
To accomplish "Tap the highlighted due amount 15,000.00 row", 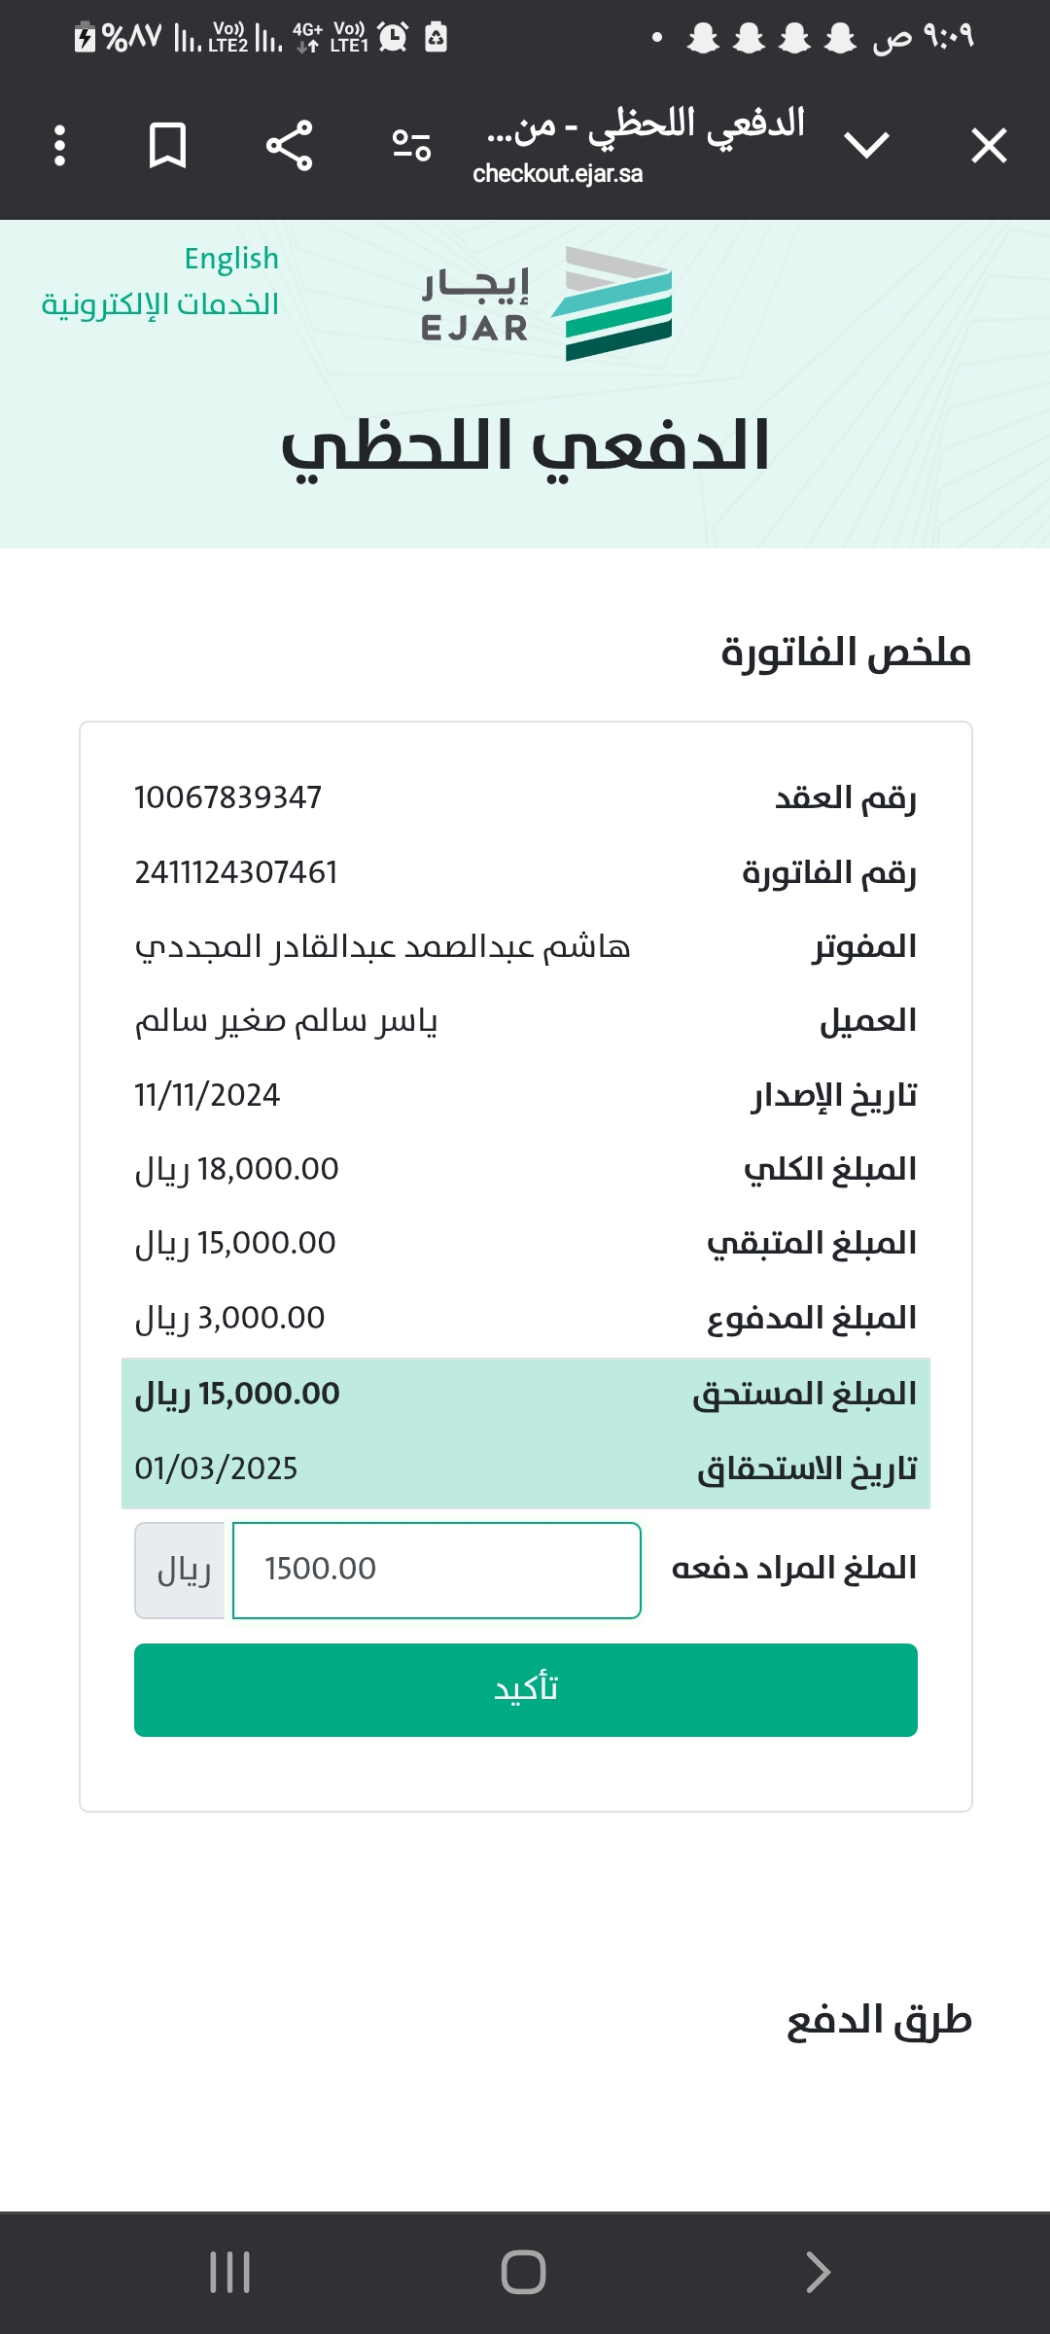I will [525, 1395].
